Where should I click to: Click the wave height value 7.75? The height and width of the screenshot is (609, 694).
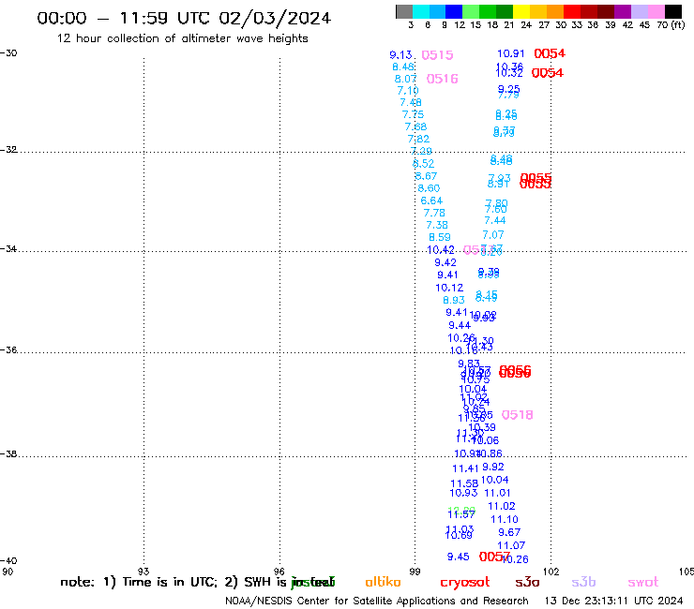(x=413, y=114)
